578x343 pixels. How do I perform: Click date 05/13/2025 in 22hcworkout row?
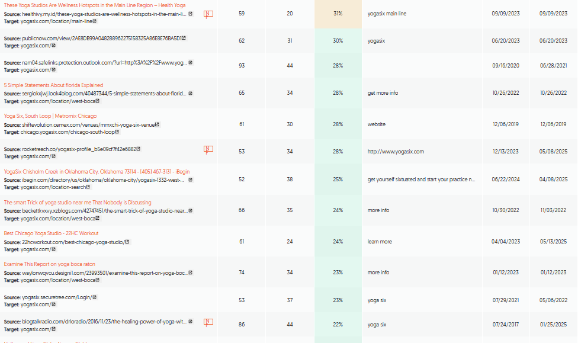point(553,242)
